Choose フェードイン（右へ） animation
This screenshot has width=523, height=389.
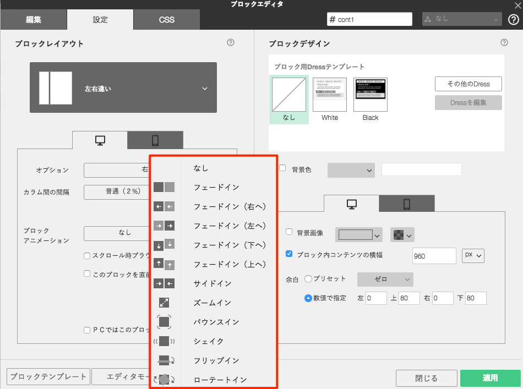point(230,207)
